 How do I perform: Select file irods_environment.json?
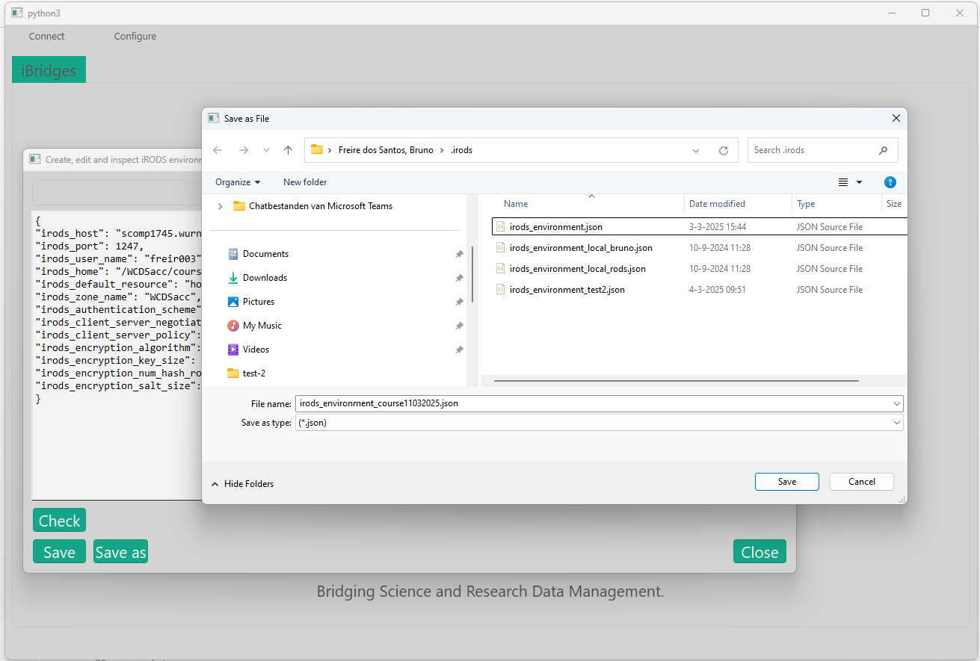point(556,227)
